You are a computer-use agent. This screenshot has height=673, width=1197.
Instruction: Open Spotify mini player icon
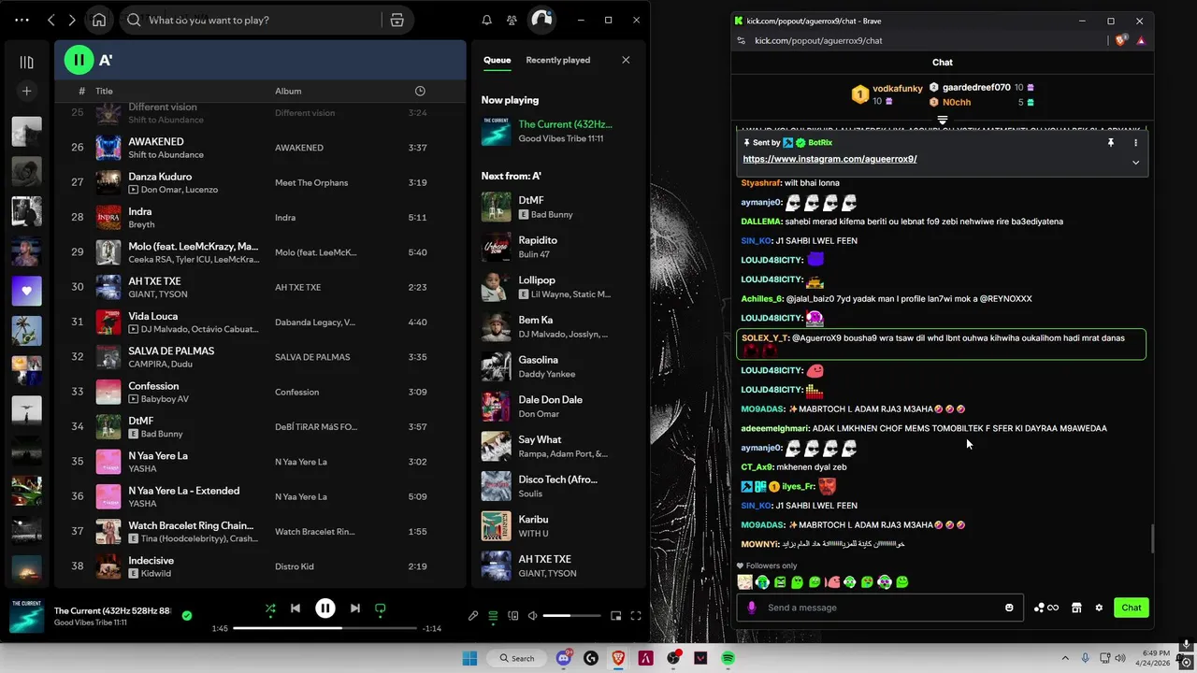click(615, 616)
